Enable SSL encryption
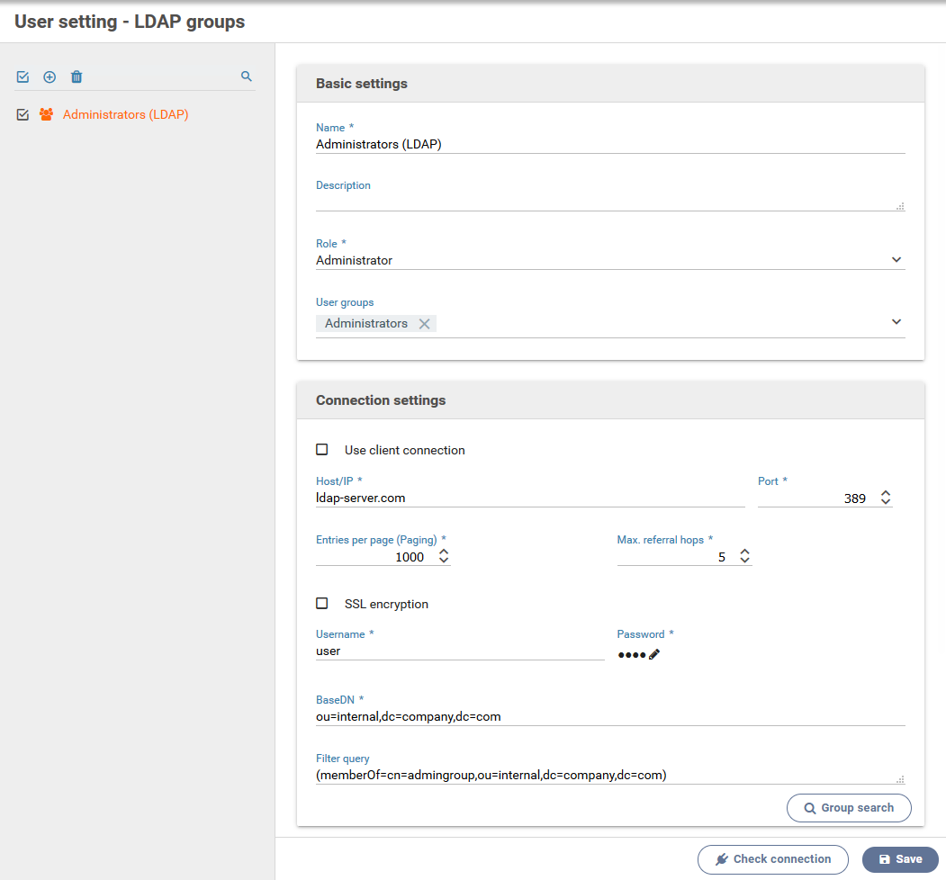 point(322,604)
